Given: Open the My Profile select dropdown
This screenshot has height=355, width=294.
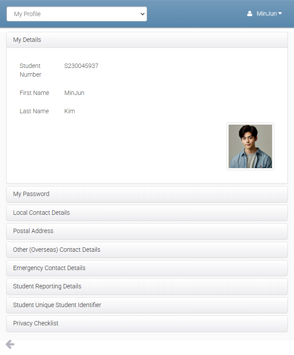Looking at the screenshot, I should 77,14.
